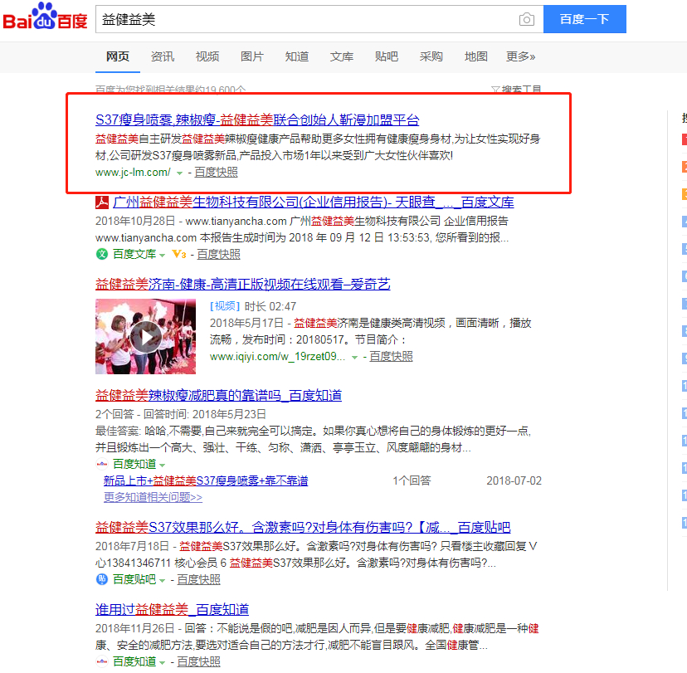The image size is (687, 673).
Task: Open the 文库 tab
Action: pyautogui.click(x=341, y=56)
